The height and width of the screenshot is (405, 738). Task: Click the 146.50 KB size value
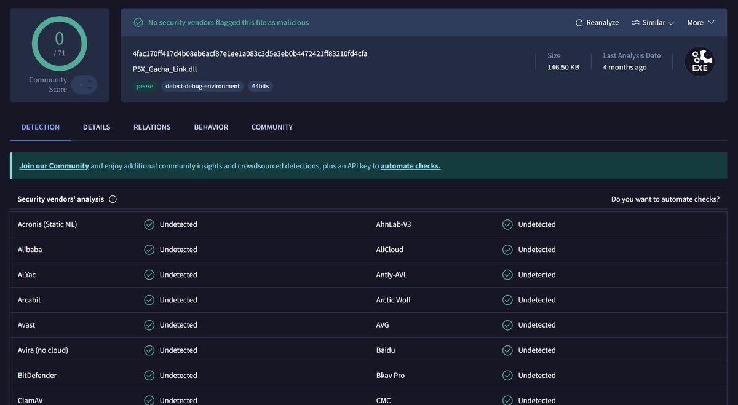pos(563,68)
